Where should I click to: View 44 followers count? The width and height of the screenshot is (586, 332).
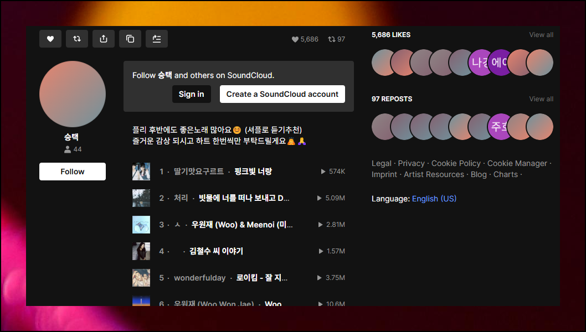(73, 149)
